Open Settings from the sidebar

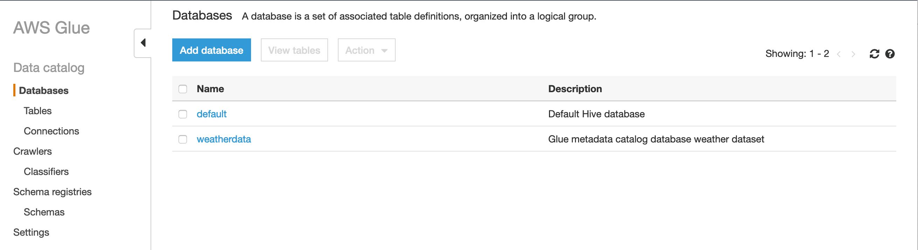click(x=31, y=233)
